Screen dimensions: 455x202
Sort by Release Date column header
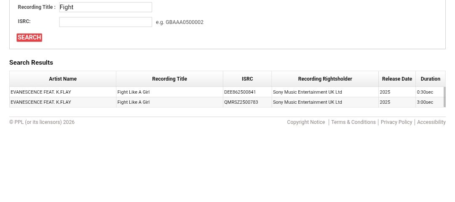point(397,79)
